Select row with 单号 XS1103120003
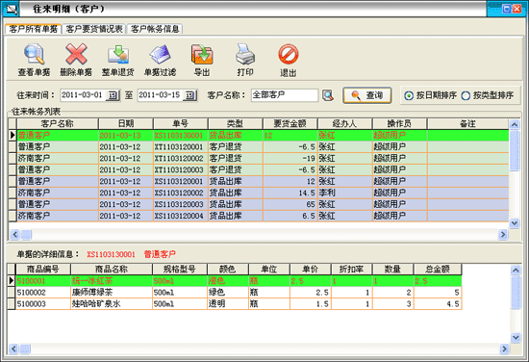Image resolution: width=529 pixels, height=362 pixels. 259,204
